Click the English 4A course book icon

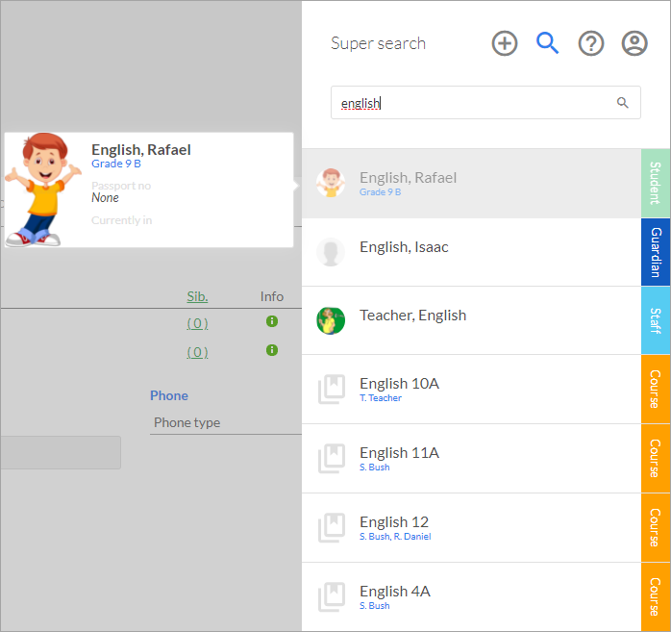[332, 597]
